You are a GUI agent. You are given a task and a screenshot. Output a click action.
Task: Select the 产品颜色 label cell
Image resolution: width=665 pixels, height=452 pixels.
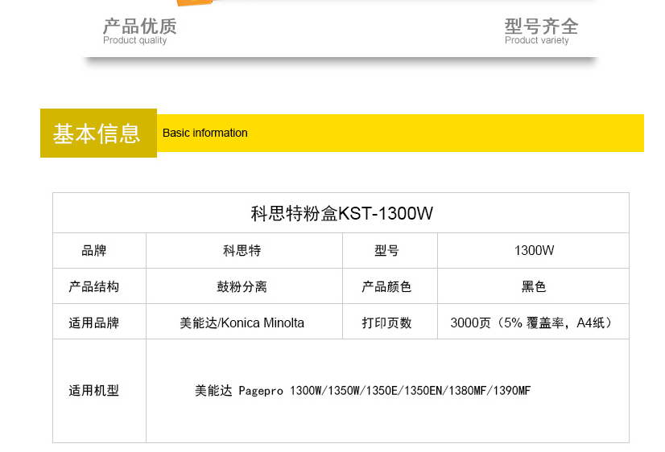390,286
